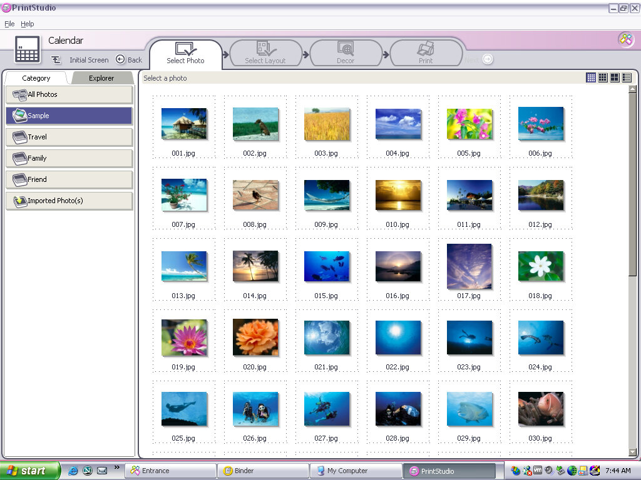Select the Travel category
Screen dimensions: 641x480
tap(69, 137)
